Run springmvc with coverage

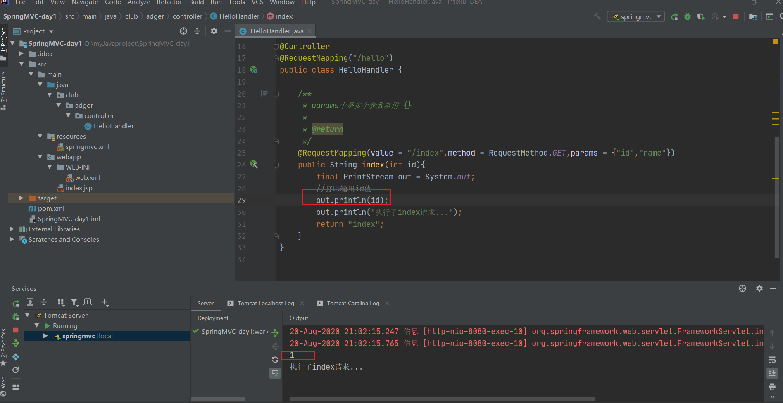[701, 16]
